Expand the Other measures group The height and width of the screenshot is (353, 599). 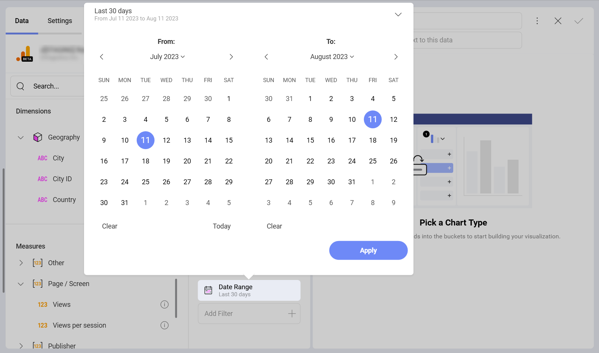coord(21,263)
